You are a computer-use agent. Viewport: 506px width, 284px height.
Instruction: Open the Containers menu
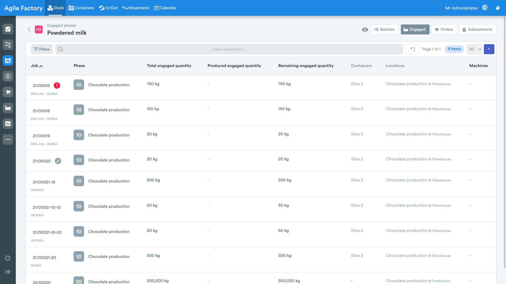tap(81, 8)
